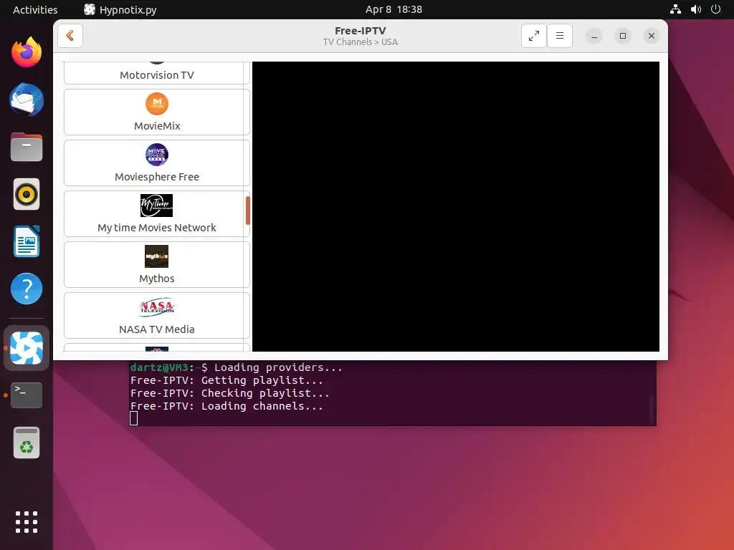Image resolution: width=734 pixels, height=550 pixels.
Task: Open the Hypnotix.py app menu in top bar
Action: pyautogui.click(x=120, y=9)
